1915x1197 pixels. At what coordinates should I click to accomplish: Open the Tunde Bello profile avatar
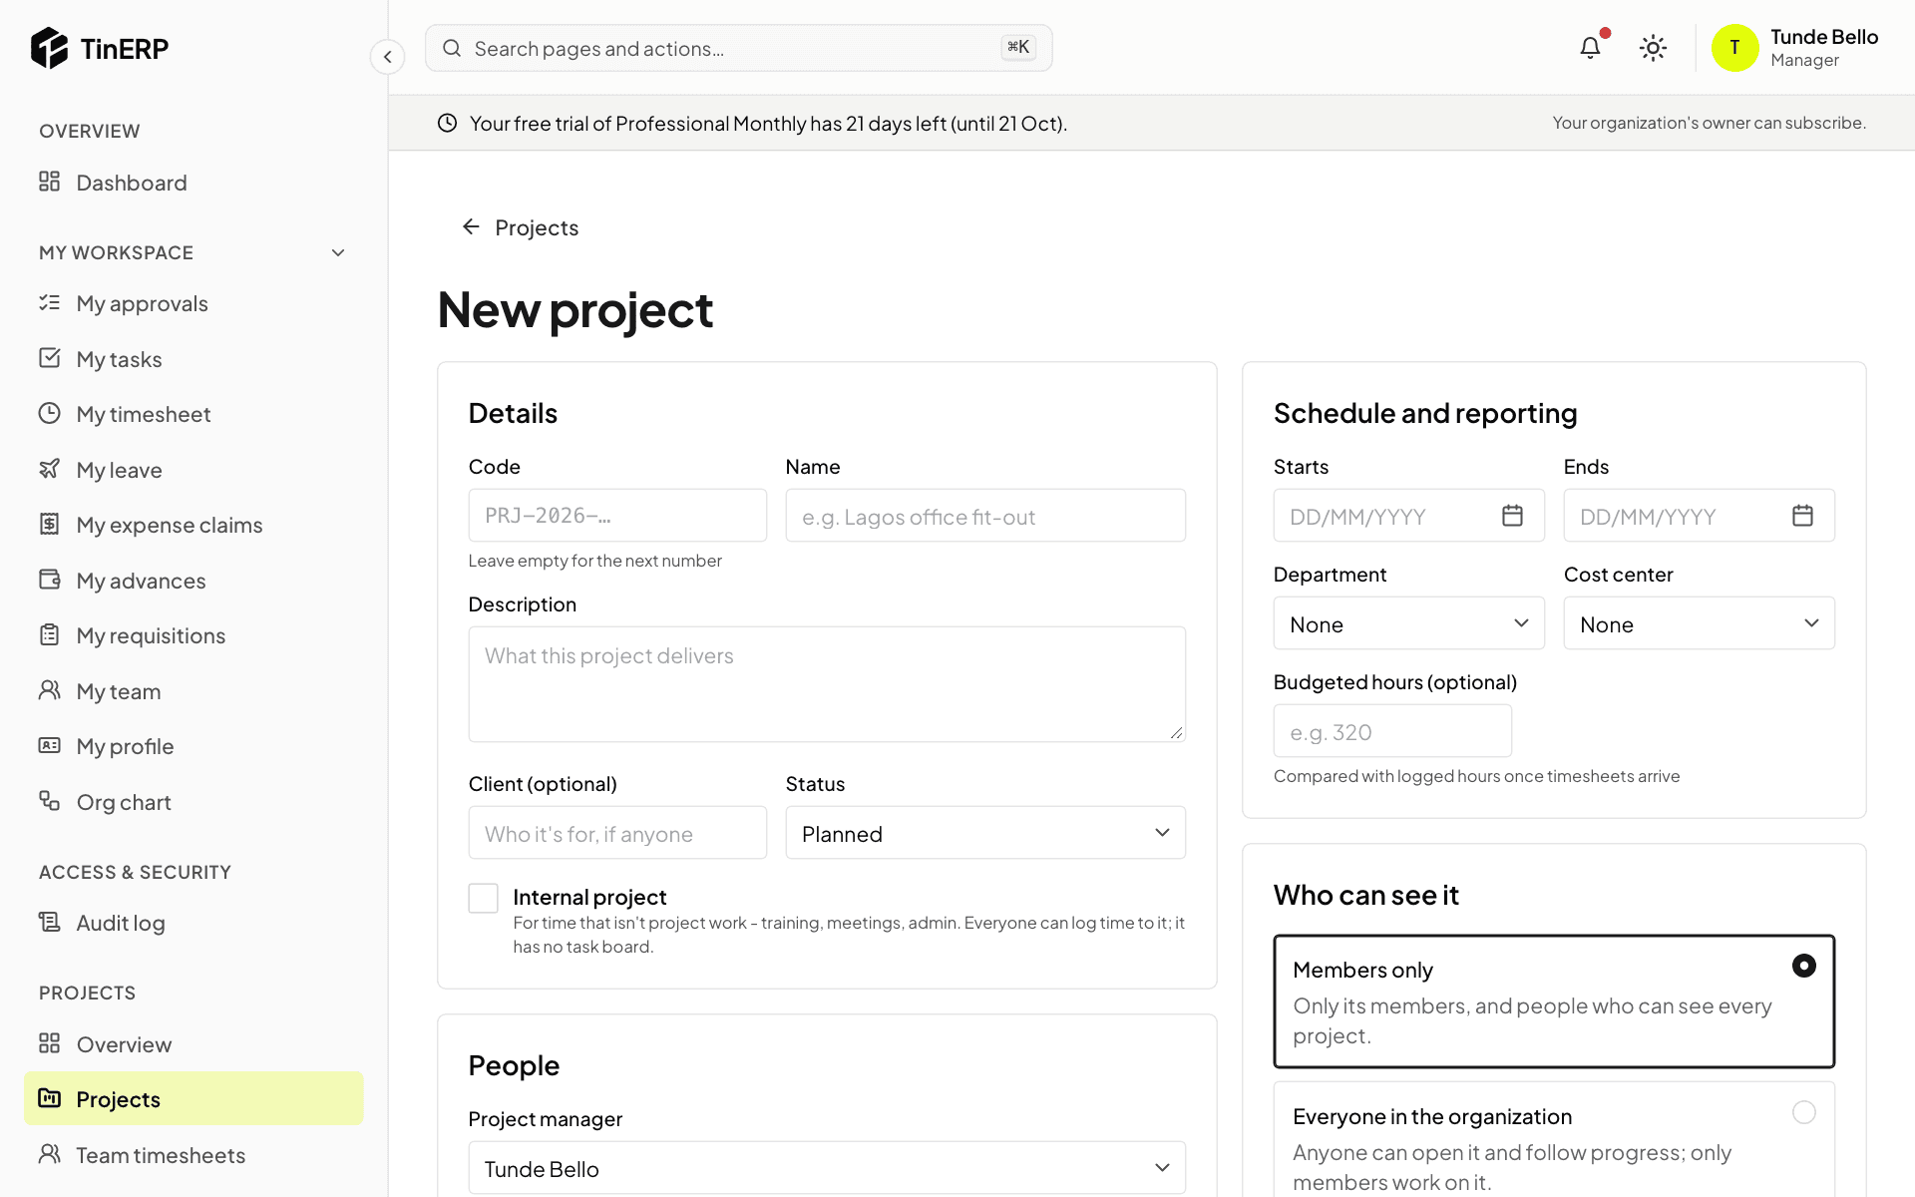point(1734,48)
